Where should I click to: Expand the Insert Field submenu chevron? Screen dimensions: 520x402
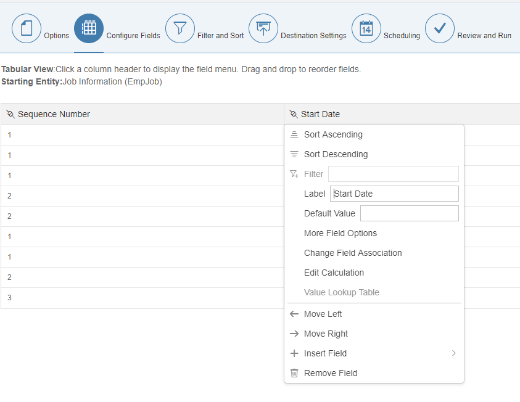[453, 353]
